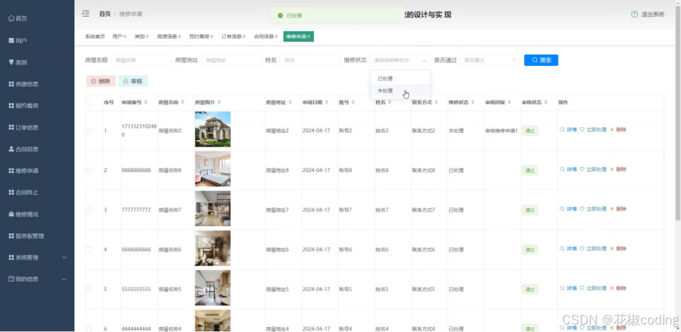Tick the checkbox for row 1

[89, 130]
